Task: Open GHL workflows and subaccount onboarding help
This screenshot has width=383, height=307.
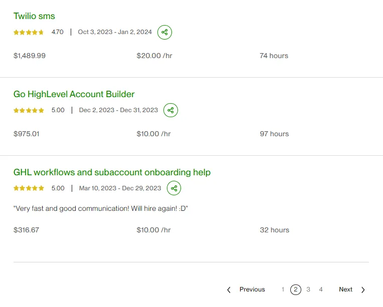Action: 112,172
